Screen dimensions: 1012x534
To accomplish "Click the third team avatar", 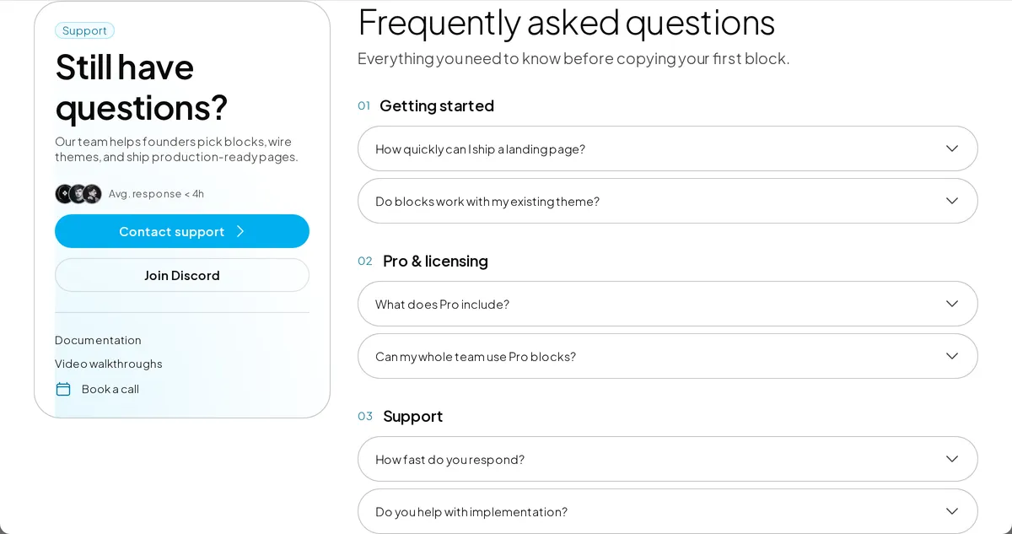I will pos(92,194).
